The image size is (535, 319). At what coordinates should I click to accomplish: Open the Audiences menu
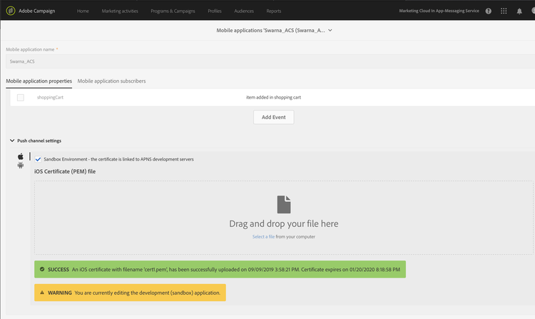(244, 11)
